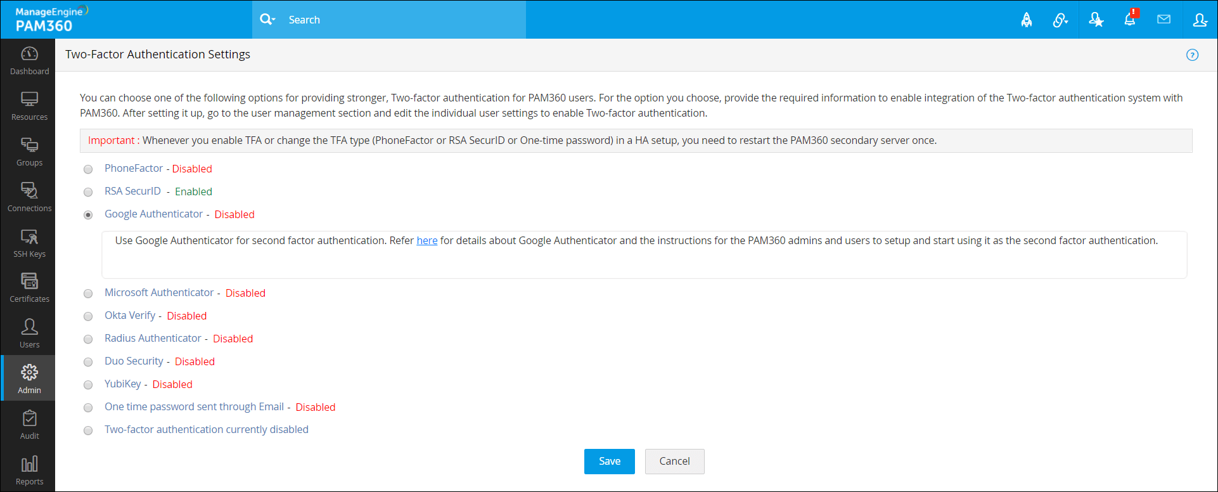Viewport: 1218px width, 492px height.
Task: Open the user profile icon
Action: coord(1200,20)
